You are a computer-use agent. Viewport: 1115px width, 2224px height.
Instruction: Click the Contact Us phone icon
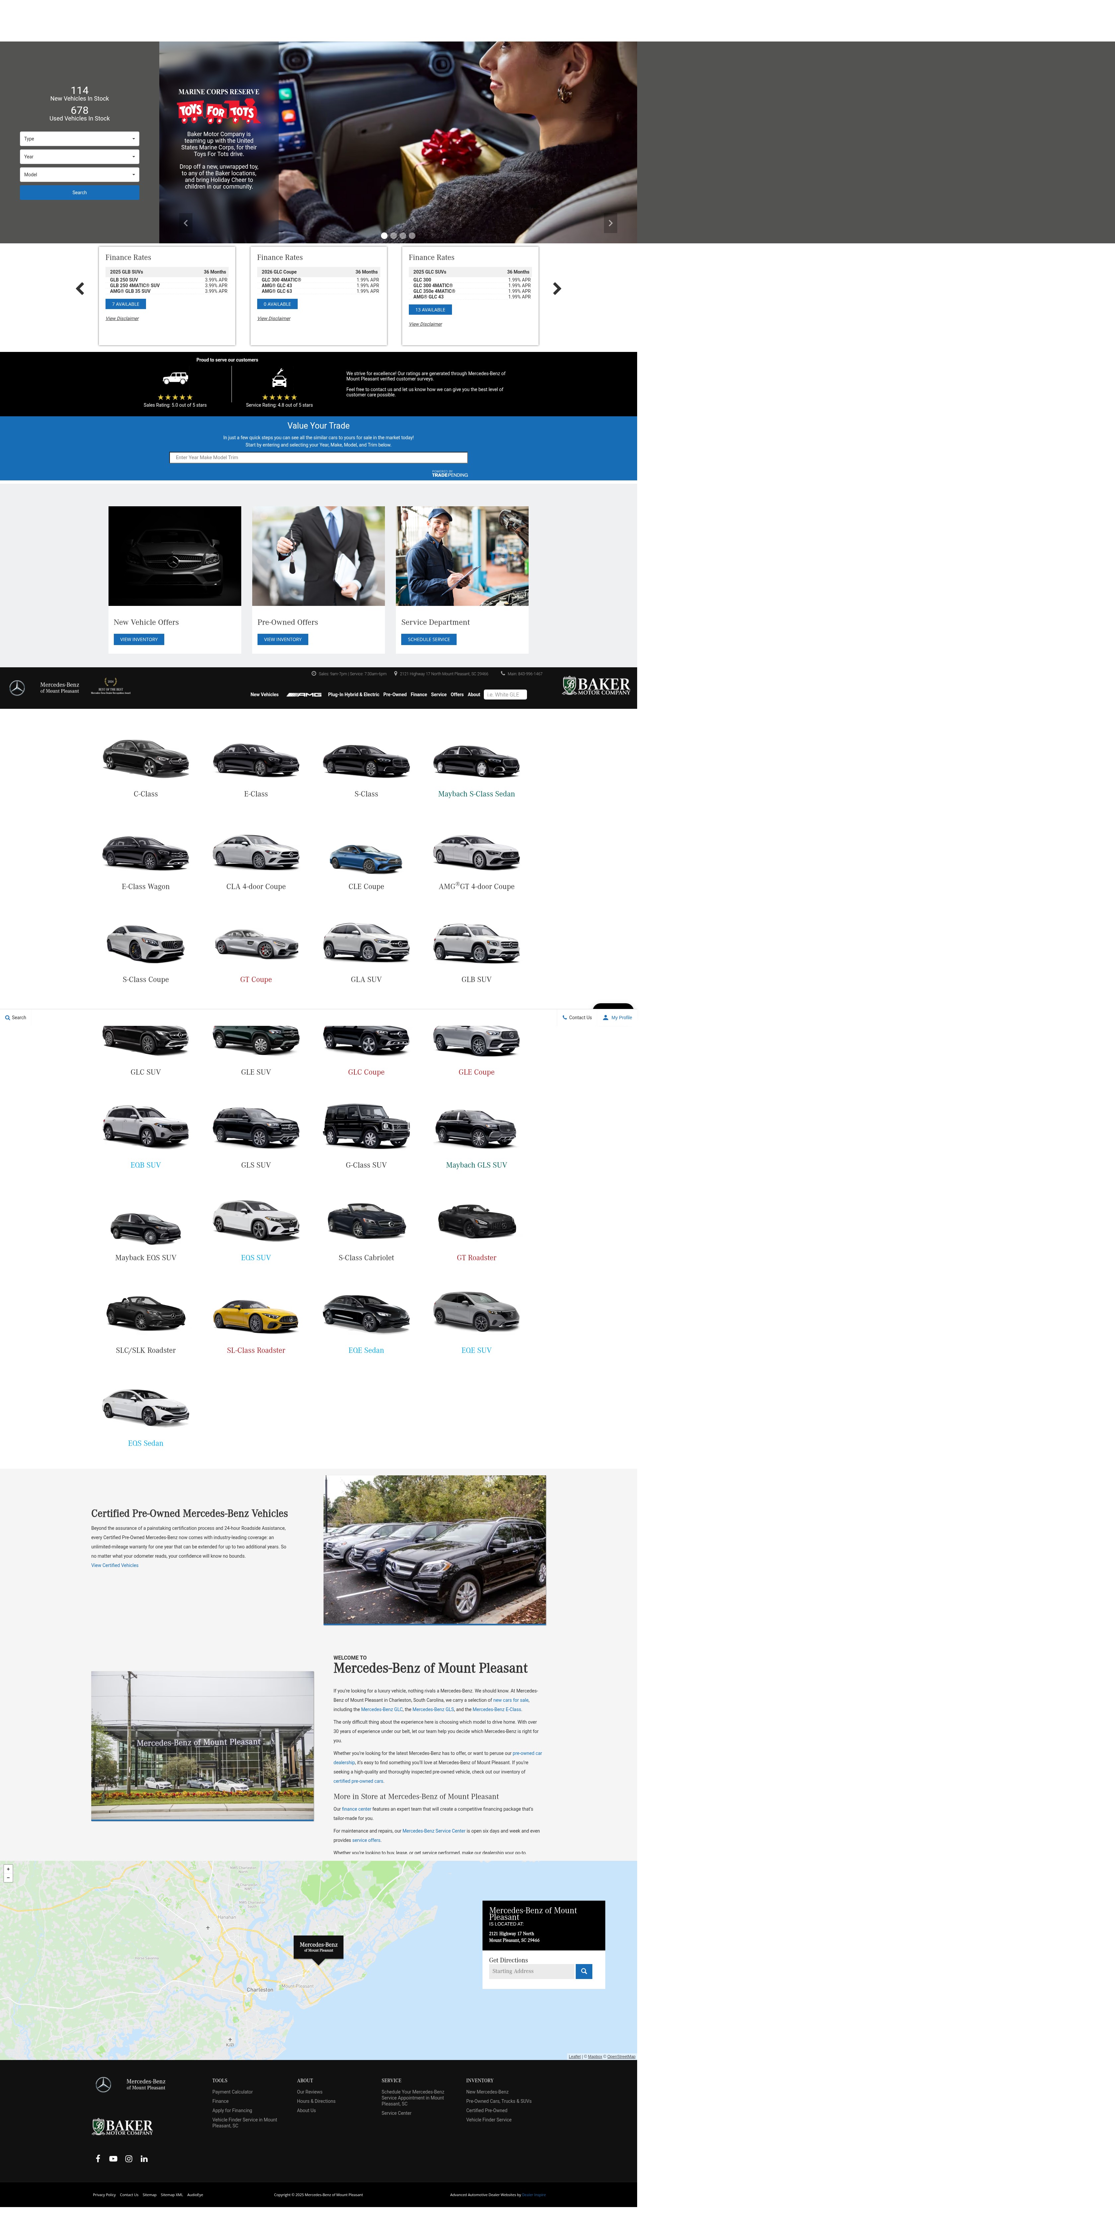[564, 1018]
